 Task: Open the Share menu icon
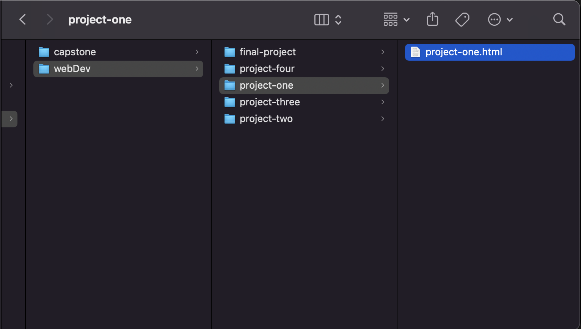pyautogui.click(x=432, y=19)
